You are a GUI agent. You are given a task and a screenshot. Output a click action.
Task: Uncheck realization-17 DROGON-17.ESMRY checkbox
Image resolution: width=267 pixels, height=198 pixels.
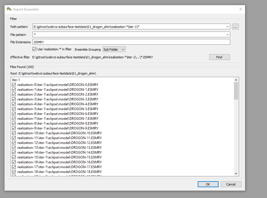[14, 167]
